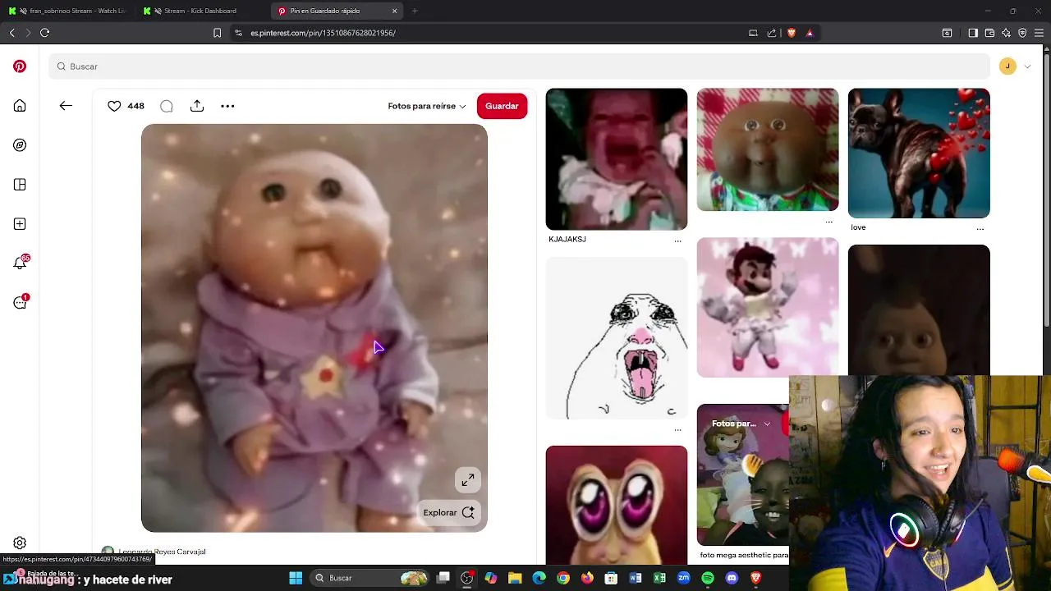Image resolution: width=1051 pixels, height=591 pixels.
Task: Open the Brave Wallet icon
Action: [x=989, y=33]
